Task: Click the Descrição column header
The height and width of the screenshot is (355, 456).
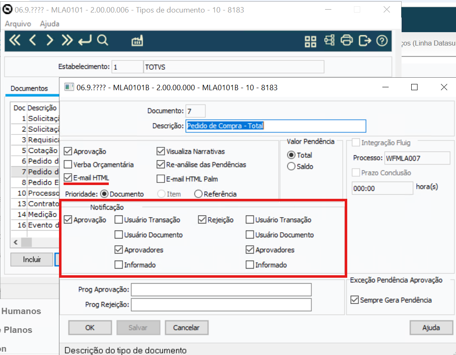Action: point(42,108)
